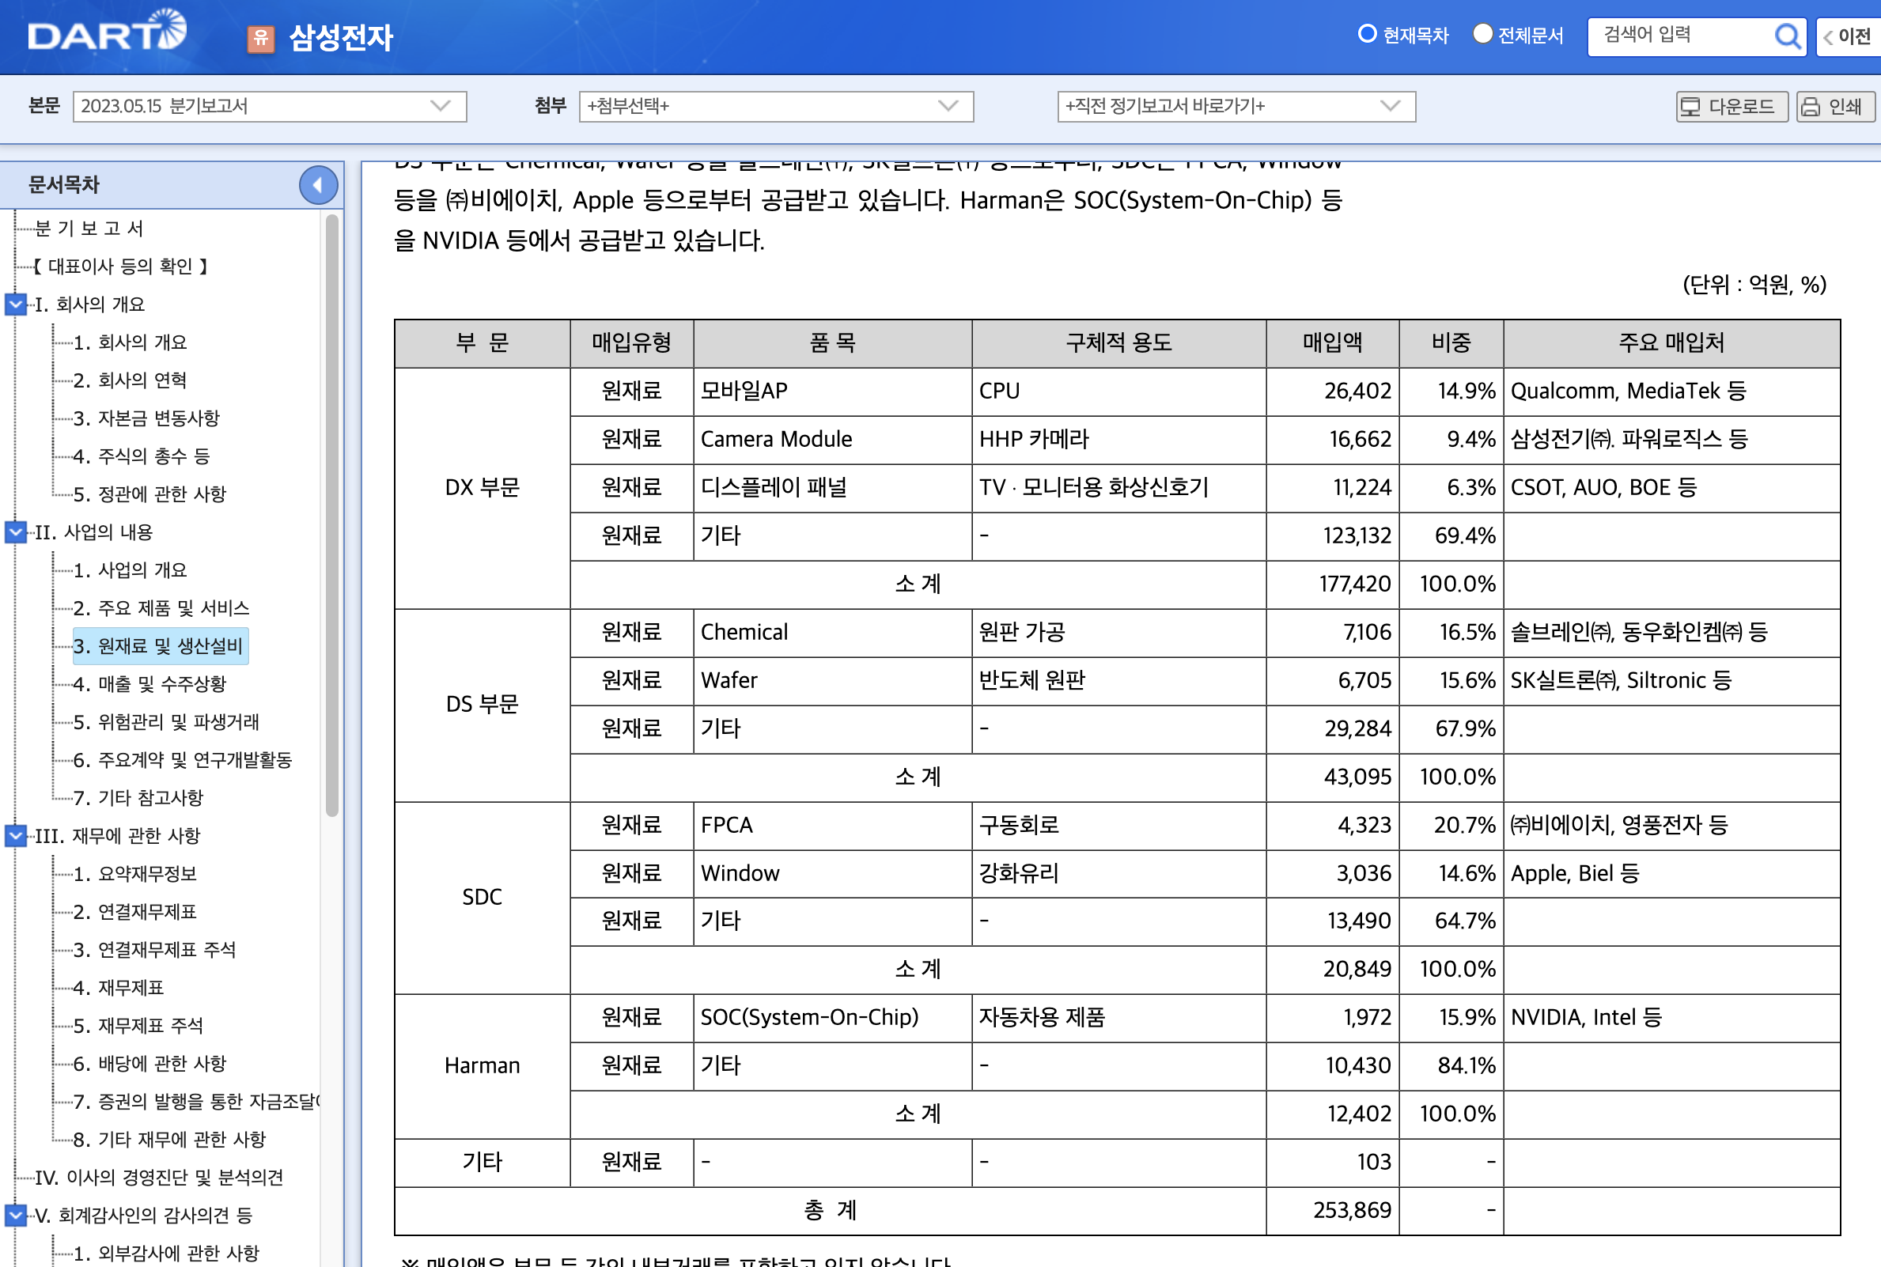This screenshot has width=1881, height=1267.
Task: Click the DART logo
Action: 105,32
